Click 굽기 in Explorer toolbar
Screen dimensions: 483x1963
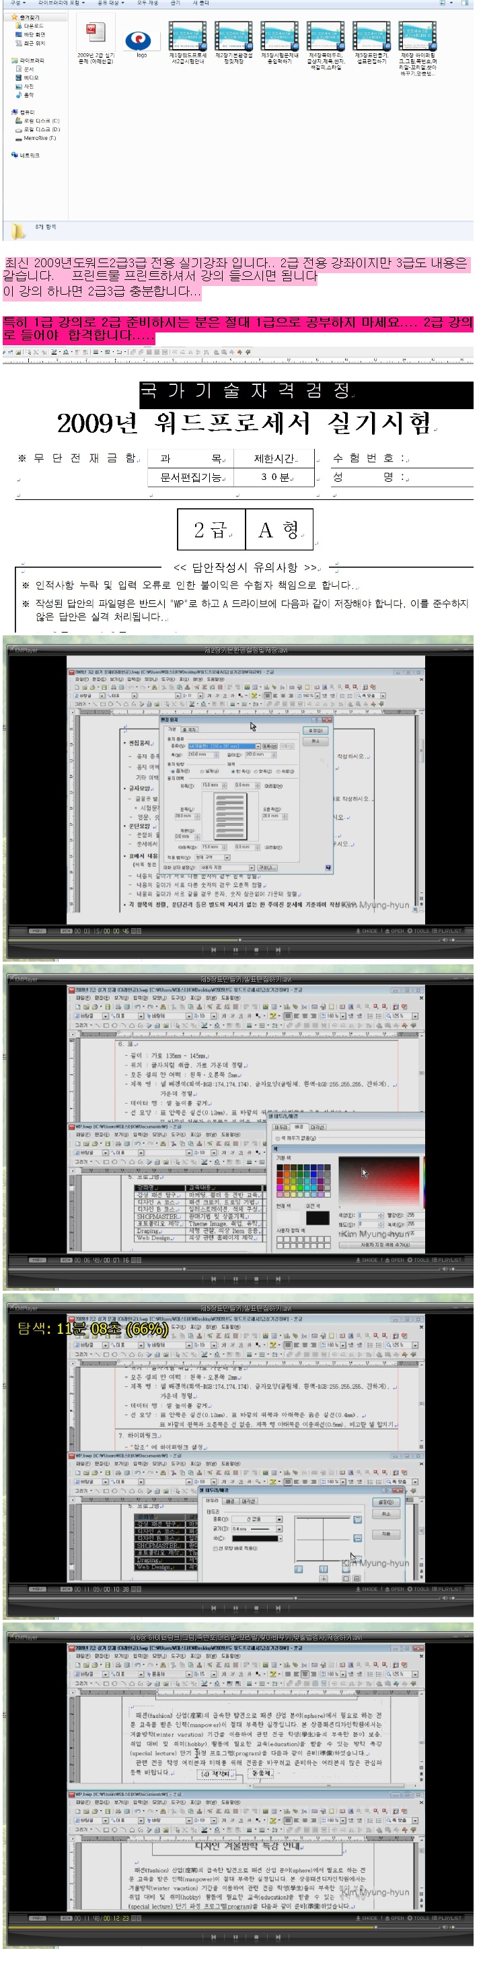point(175,3)
